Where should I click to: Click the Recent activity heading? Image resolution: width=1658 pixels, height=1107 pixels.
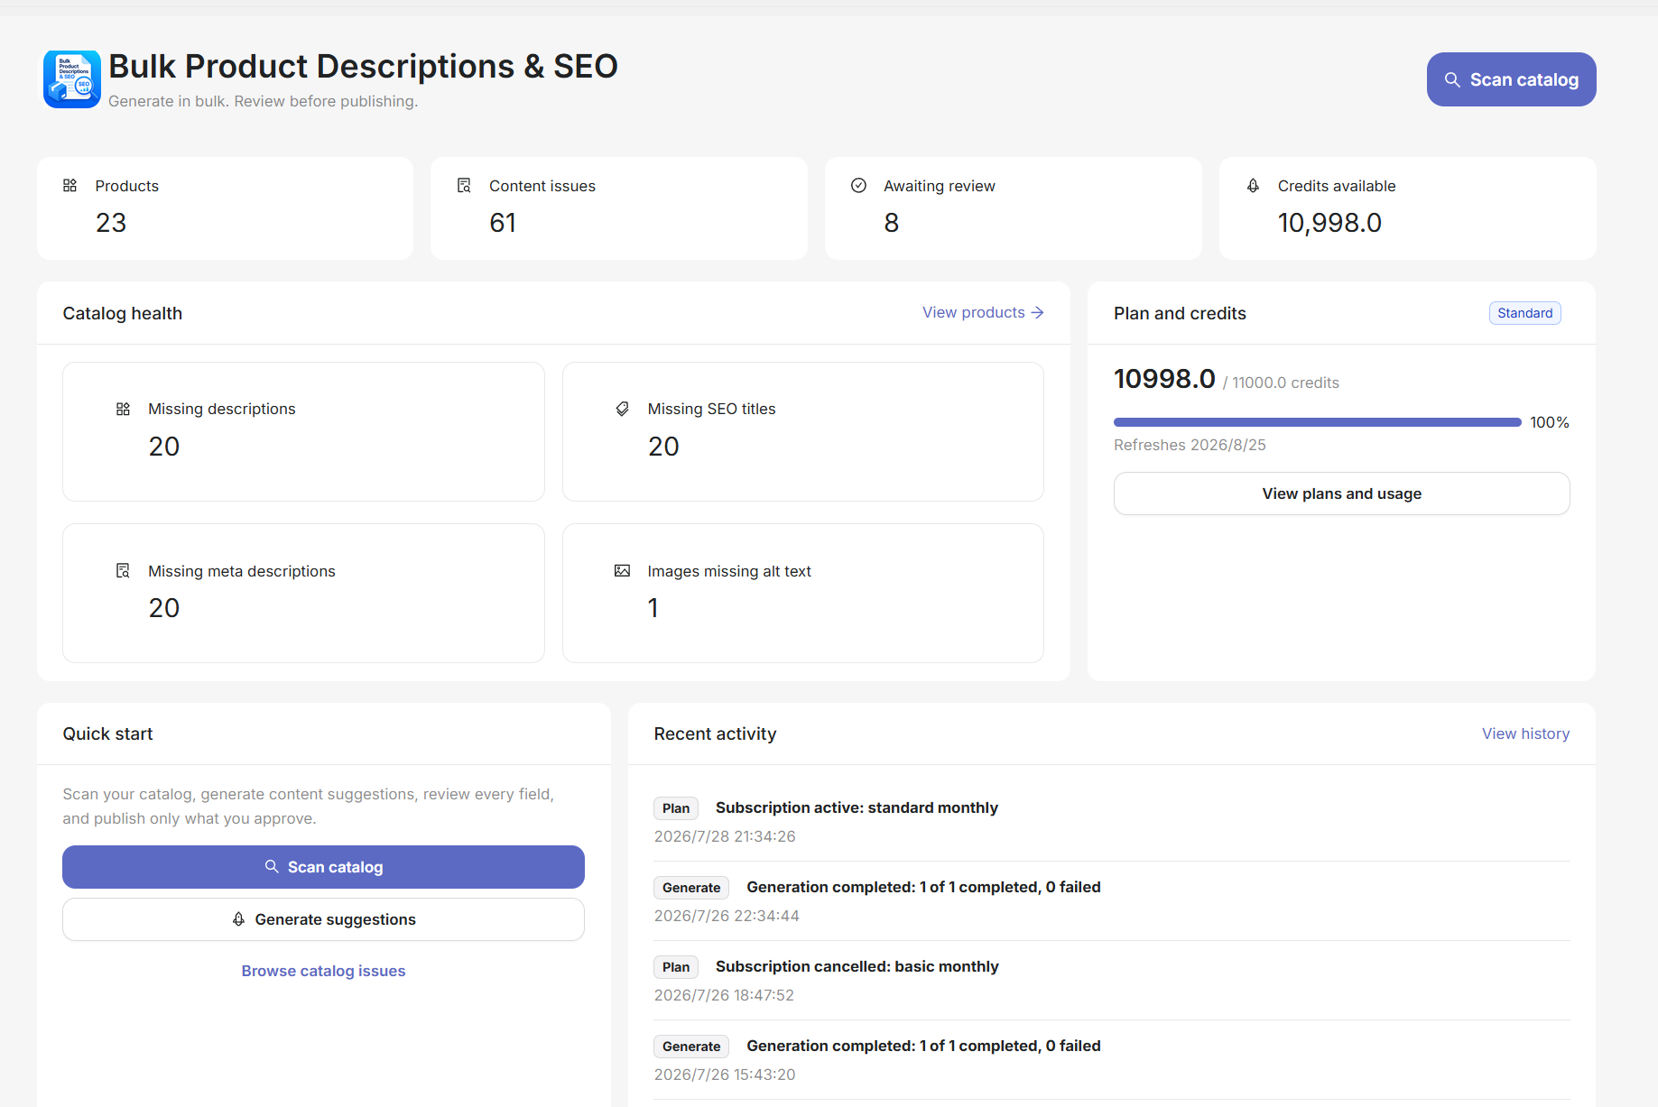tap(715, 733)
